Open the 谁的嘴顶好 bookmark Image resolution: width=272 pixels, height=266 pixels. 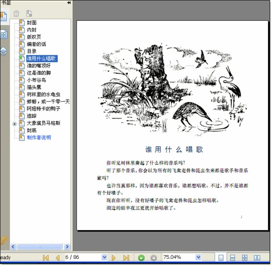coord(39,66)
